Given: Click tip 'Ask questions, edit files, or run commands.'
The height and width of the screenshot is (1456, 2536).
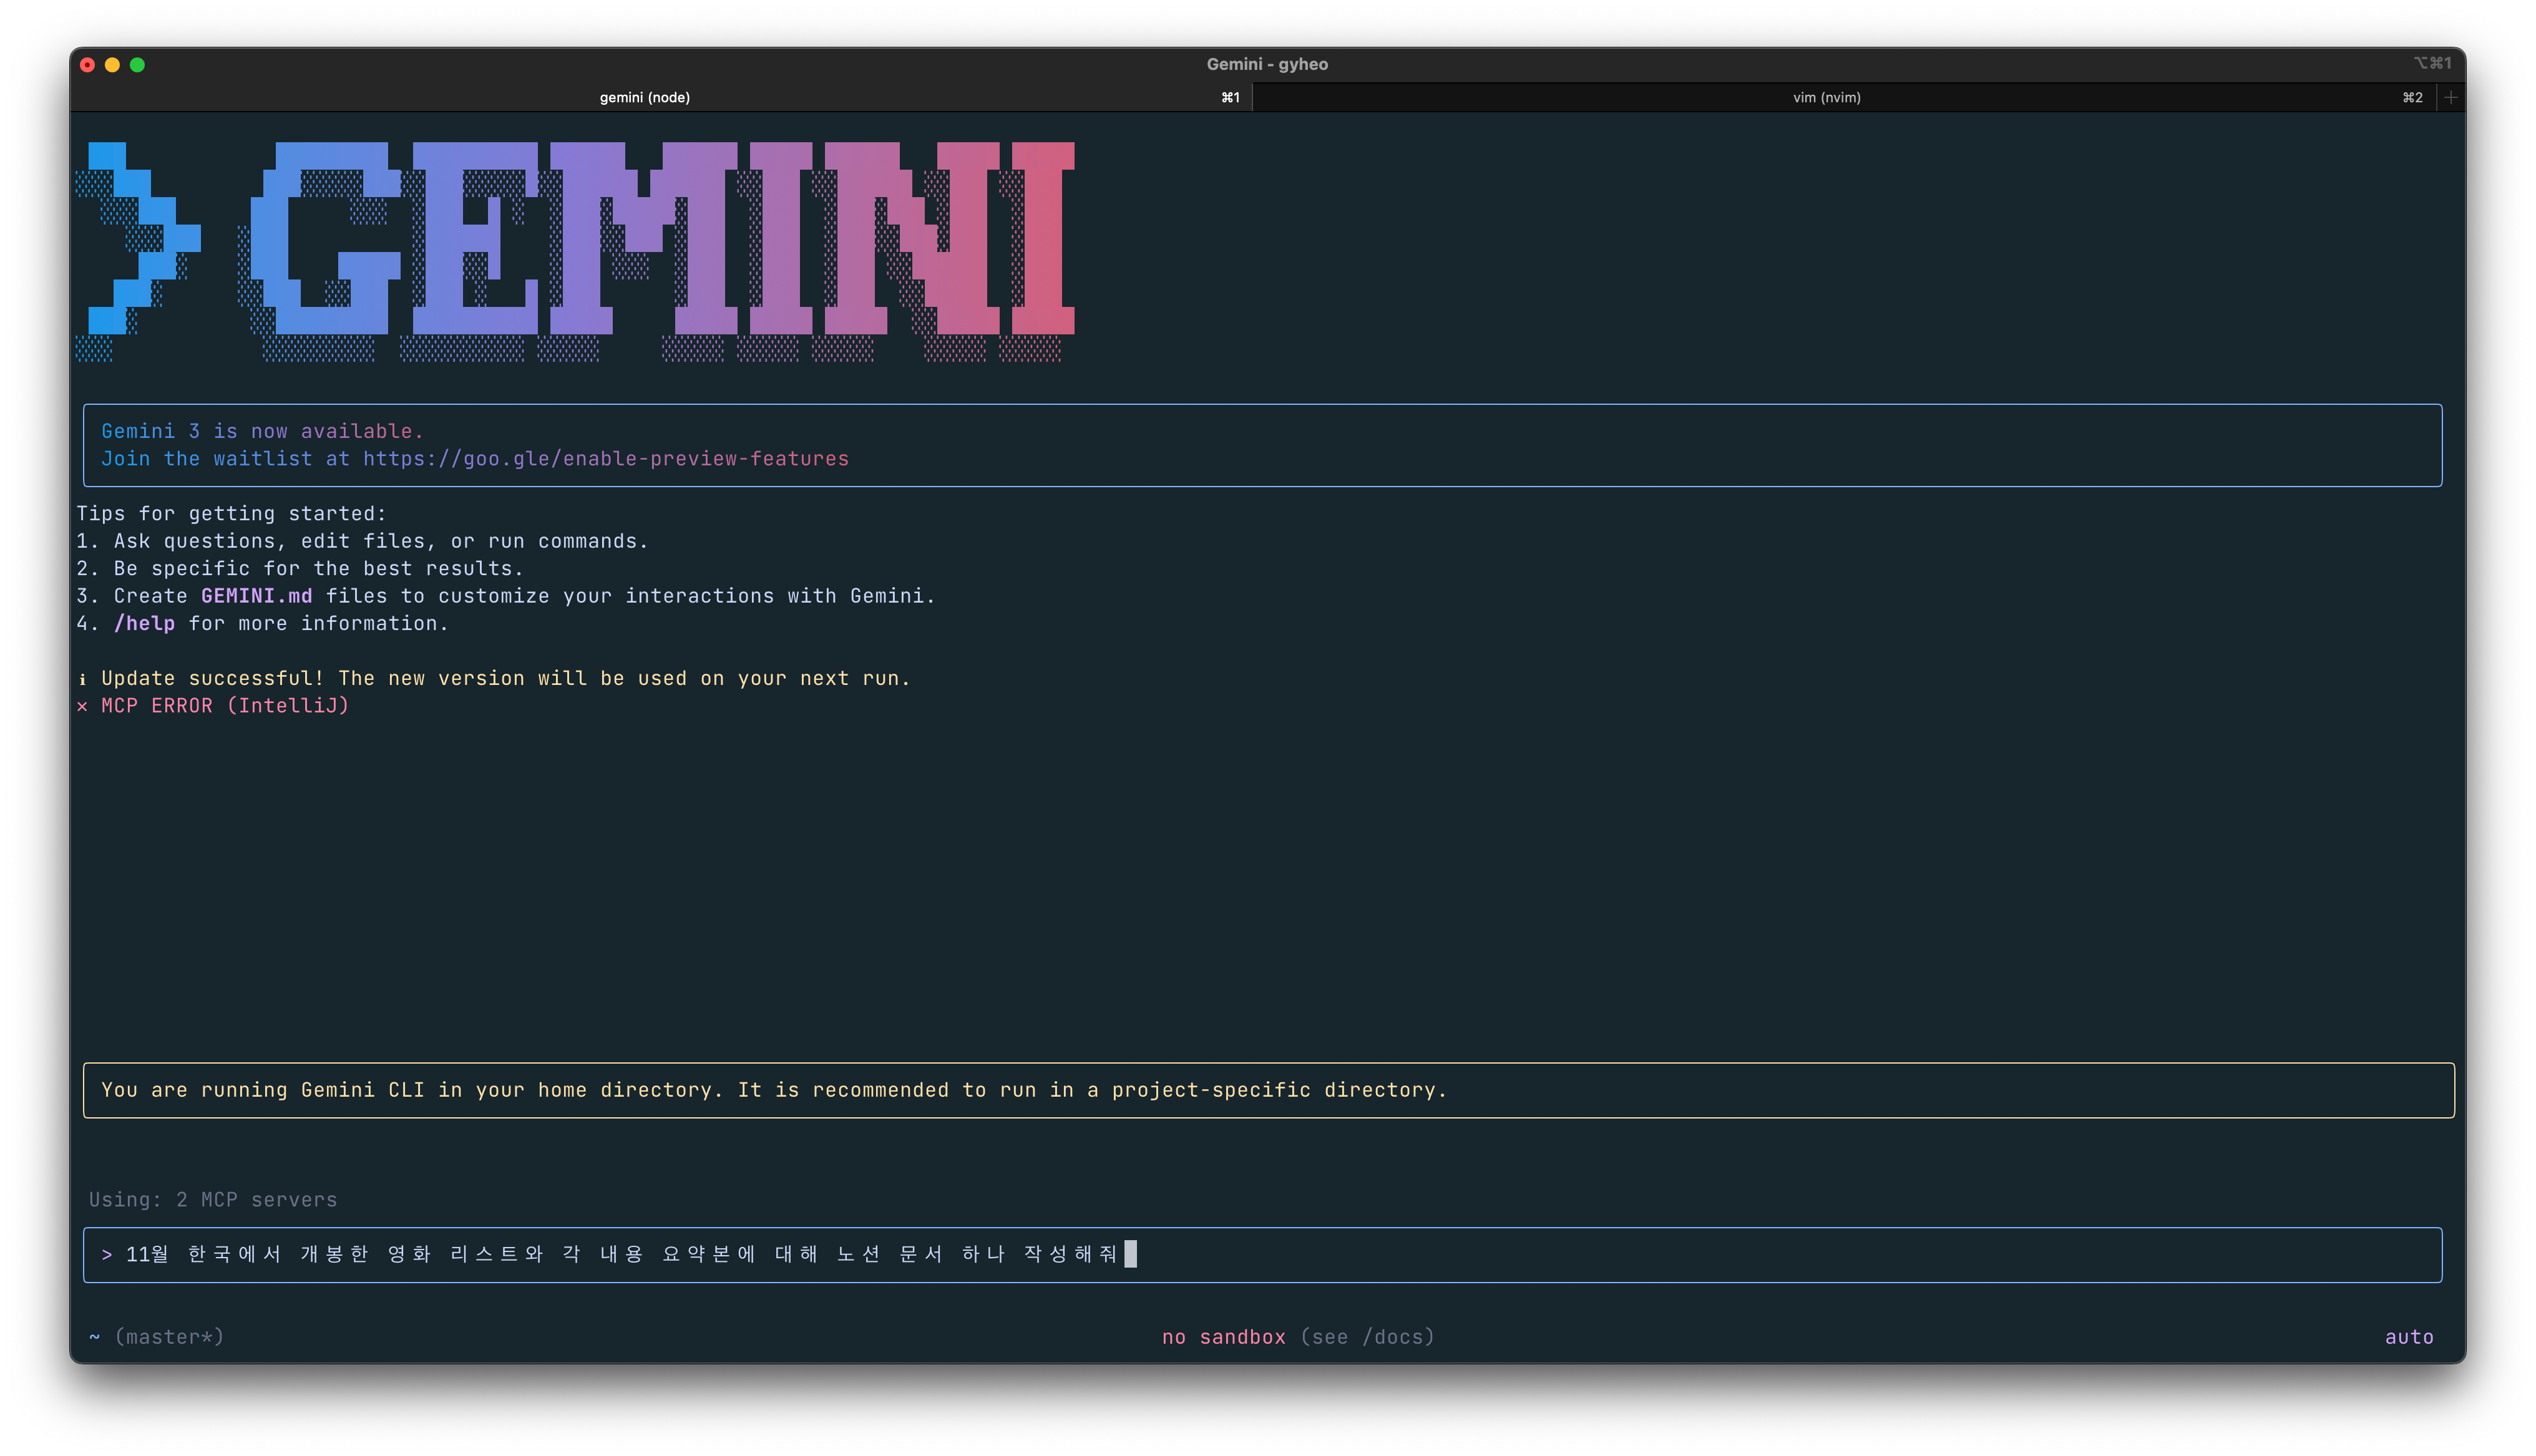Looking at the screenshot, I should pyautogui.click(x=381, y=541).
